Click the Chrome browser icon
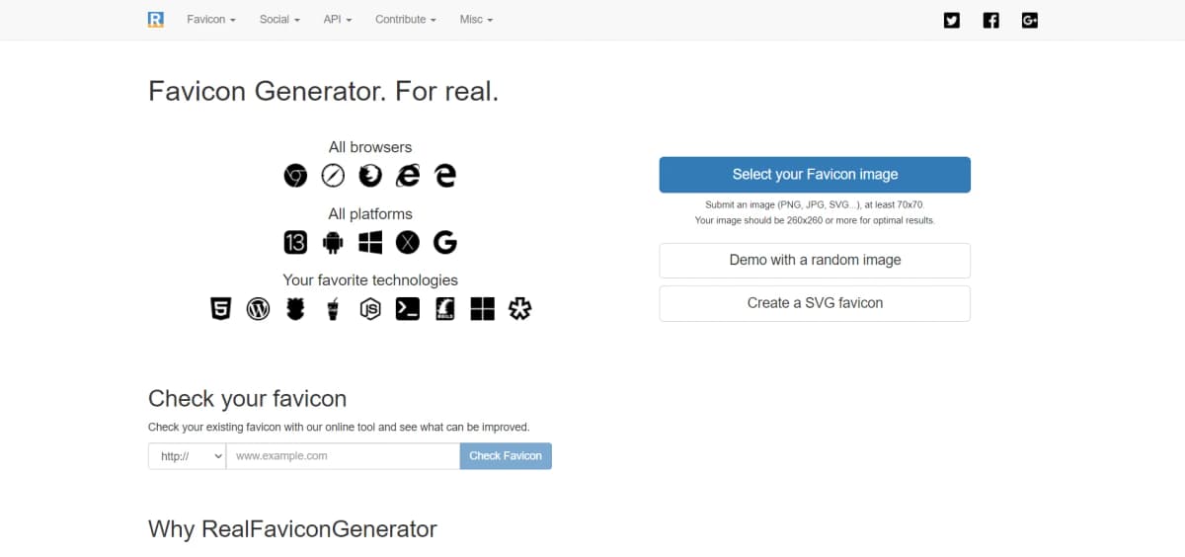The image size is (1185, 557). (x=295, y=176)
